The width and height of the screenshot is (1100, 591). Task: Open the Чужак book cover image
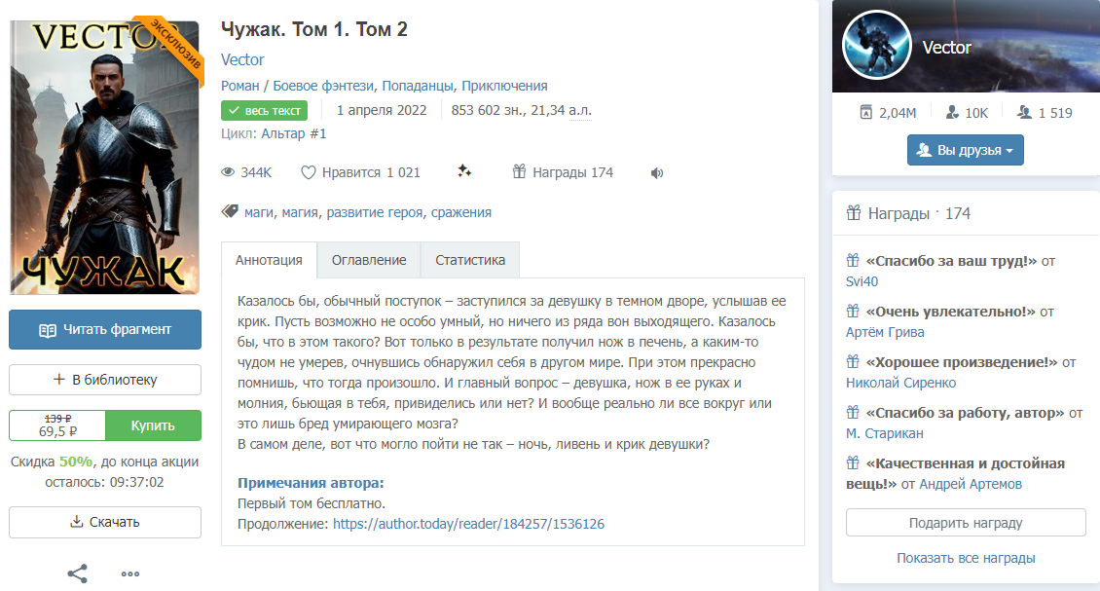click(x=105, y=157)
